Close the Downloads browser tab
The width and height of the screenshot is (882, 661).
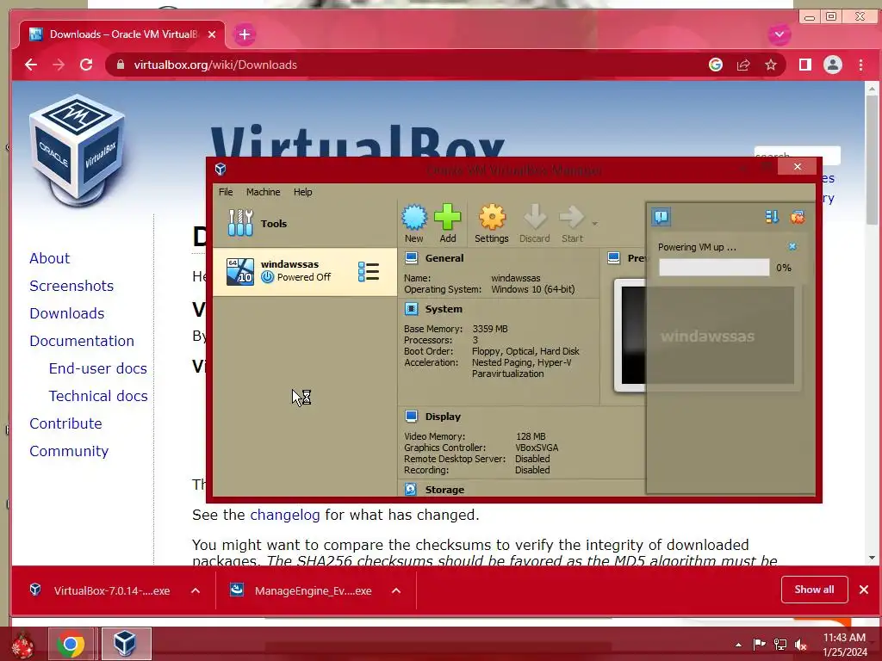pos(212,34)
